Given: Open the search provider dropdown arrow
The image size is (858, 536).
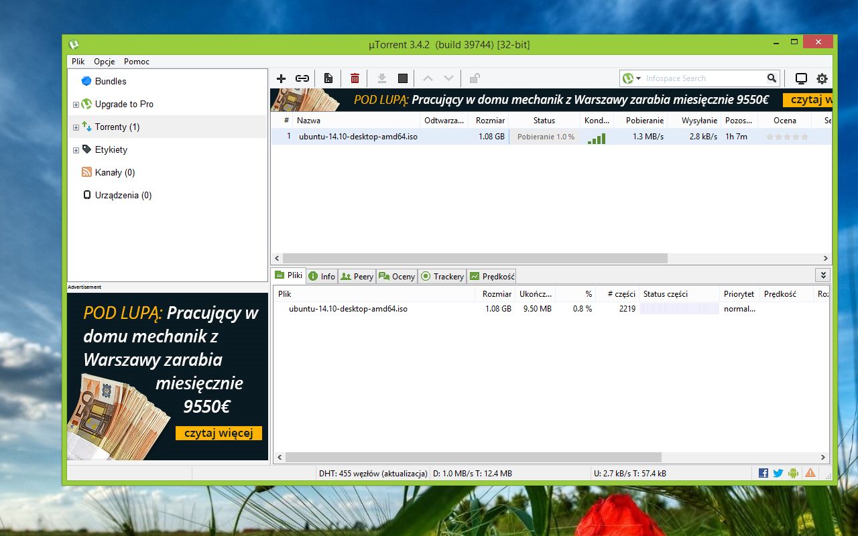Looking at the screenshot, I should [x=639, y=78].
